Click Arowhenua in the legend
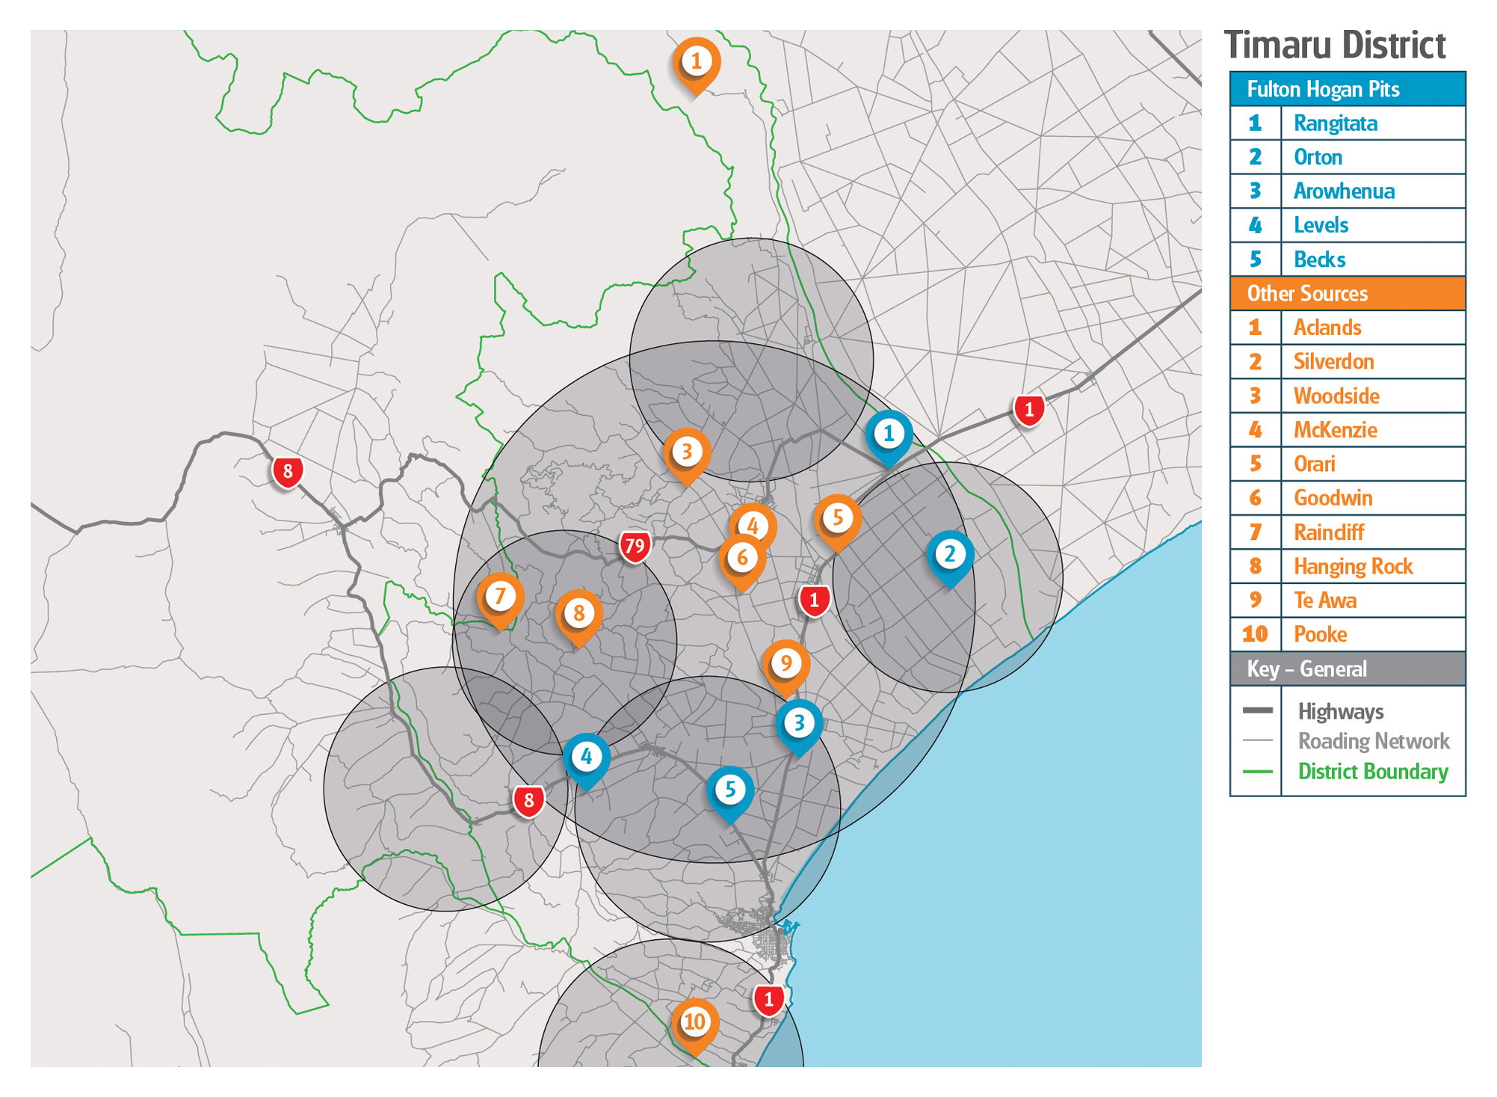 [x=1344, y=191]
